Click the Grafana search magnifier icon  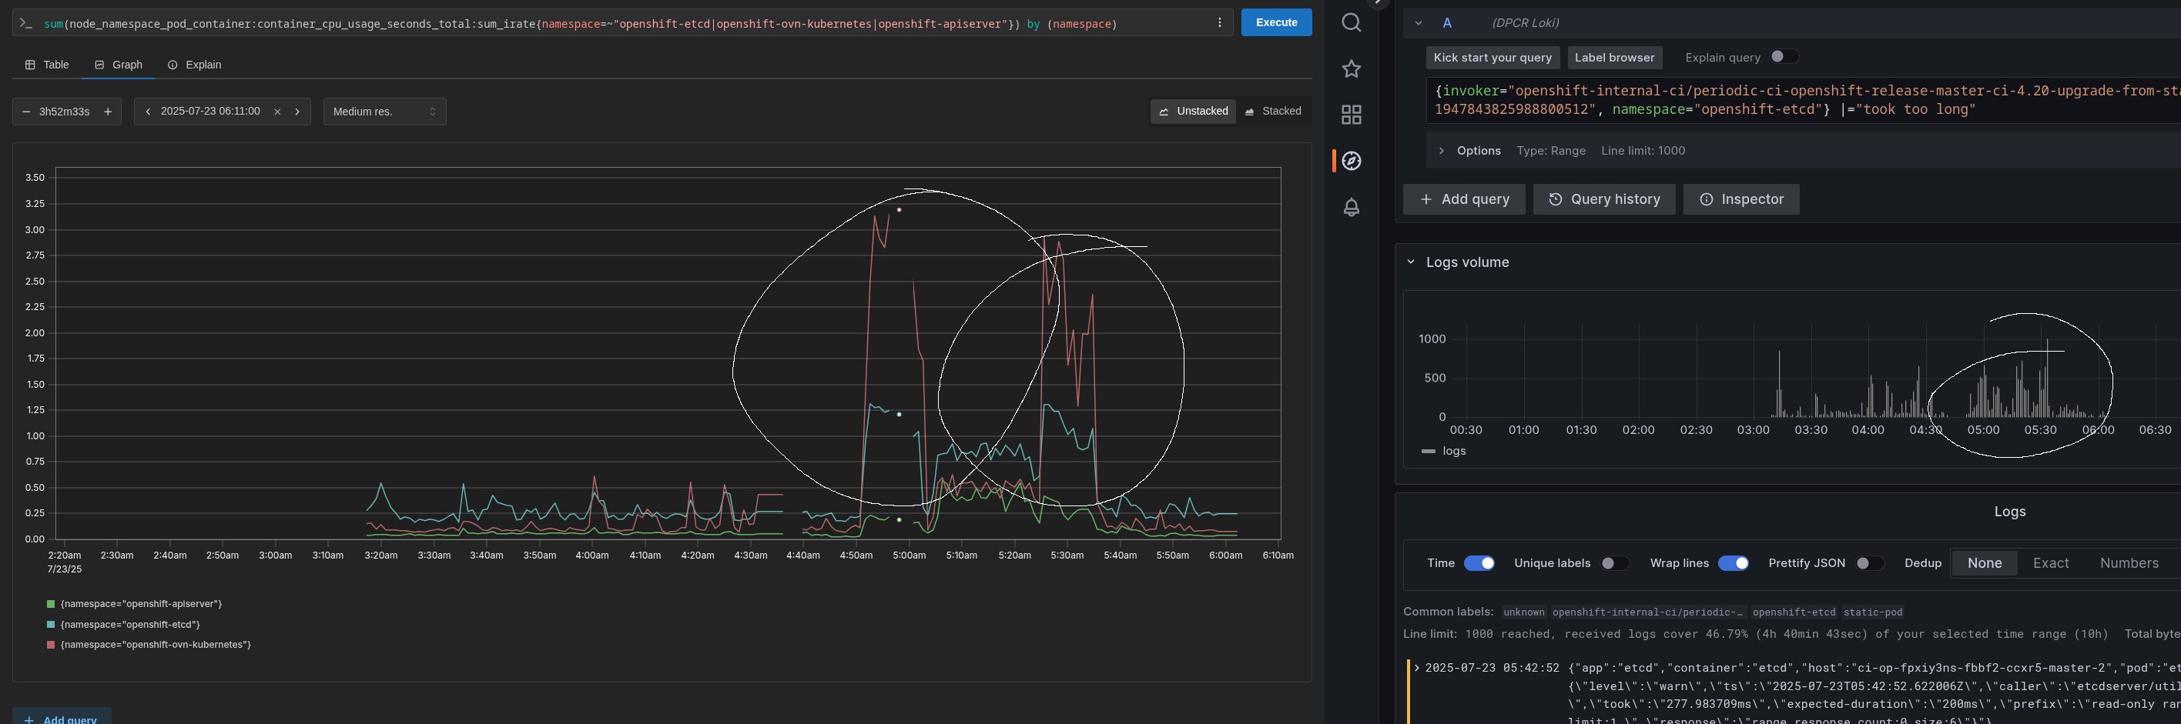pos(1352,23)
